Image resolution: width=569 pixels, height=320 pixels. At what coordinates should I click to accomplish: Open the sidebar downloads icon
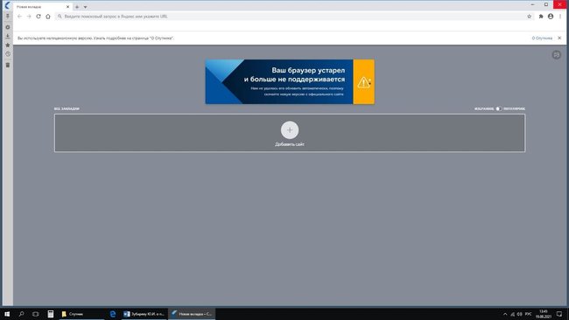coord(8,36)
